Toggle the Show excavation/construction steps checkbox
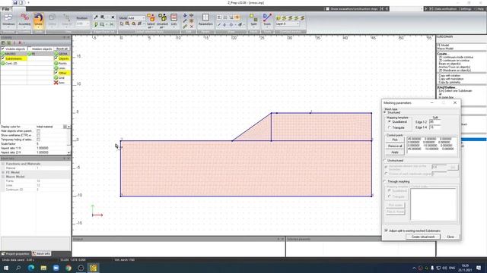Image resolution: width=487 pixels, height=273 pixels. coord(327,9)
